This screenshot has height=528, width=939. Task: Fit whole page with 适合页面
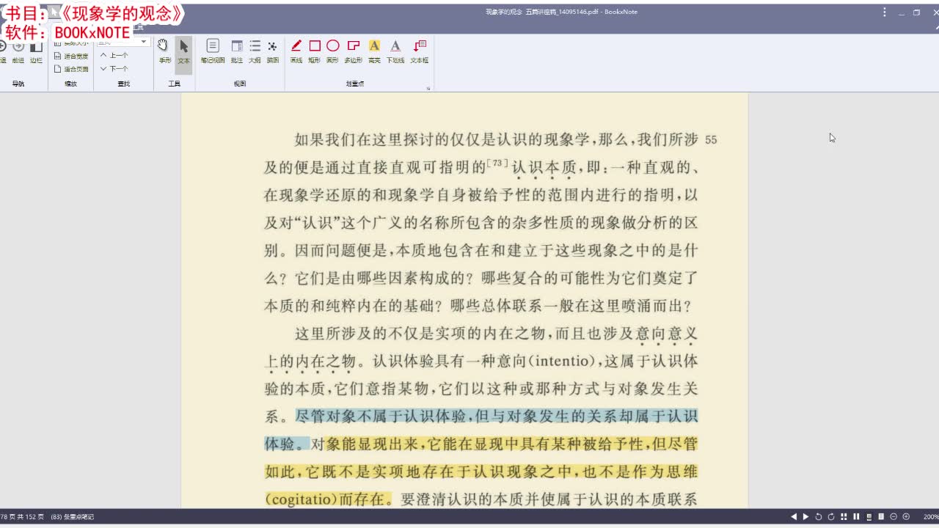click(x=71, y=69)
